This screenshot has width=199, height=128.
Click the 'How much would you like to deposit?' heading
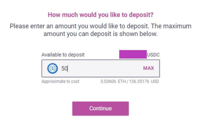(101, 15)
